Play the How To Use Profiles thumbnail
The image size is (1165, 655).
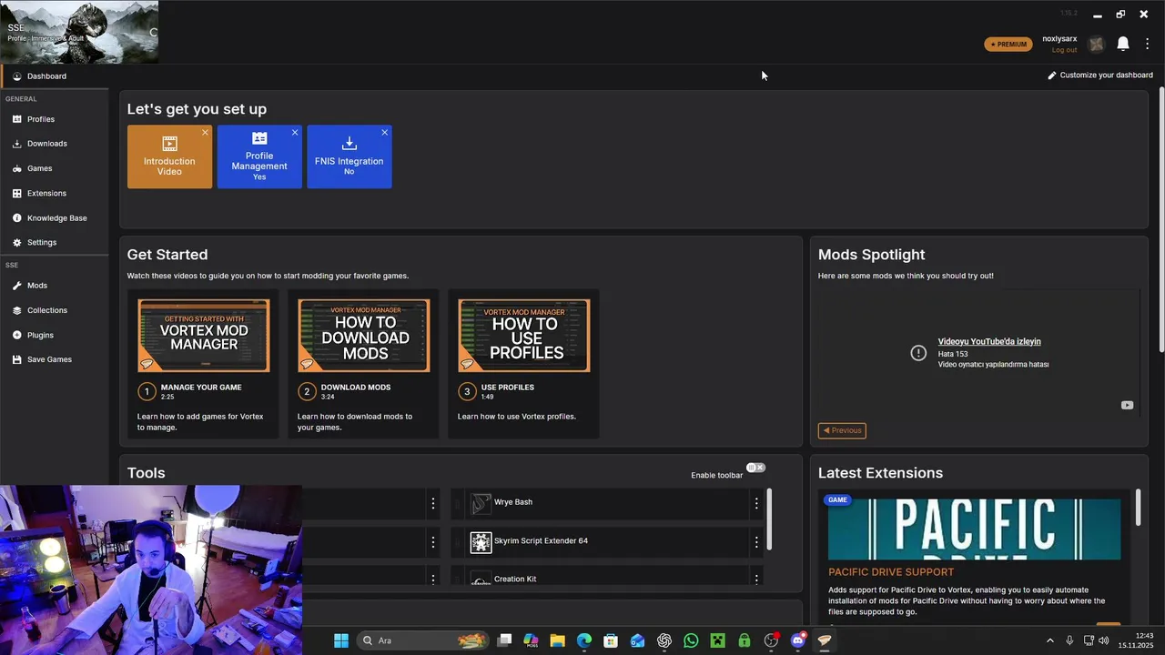click(523, 336)
